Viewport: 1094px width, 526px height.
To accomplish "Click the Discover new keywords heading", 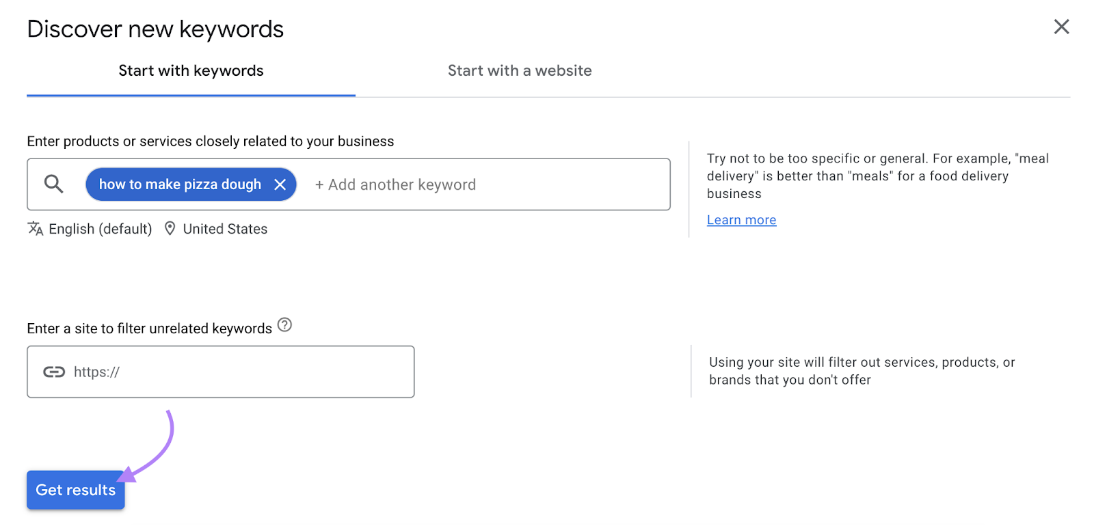I will (155, 29).
